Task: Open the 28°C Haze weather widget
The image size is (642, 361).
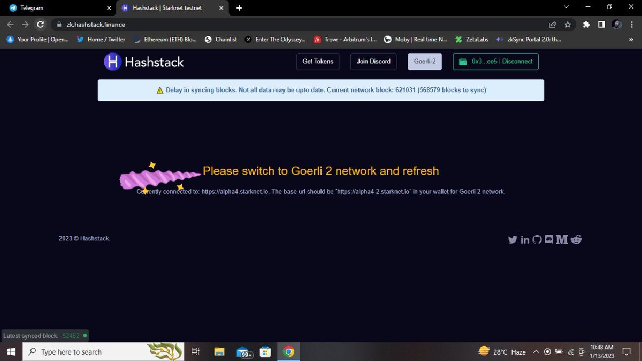Action: pyautogui.click(x=502, y=352)
